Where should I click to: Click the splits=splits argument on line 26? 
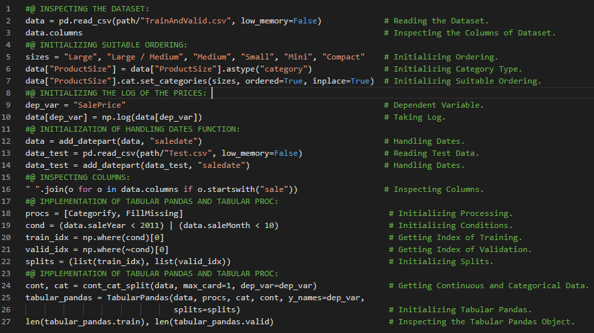coord(206,310)
